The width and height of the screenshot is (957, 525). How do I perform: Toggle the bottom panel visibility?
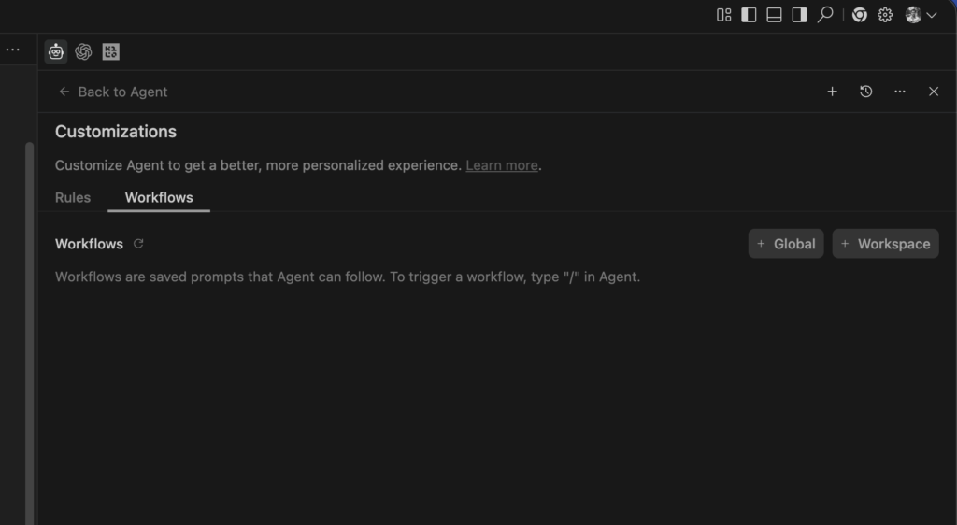(x=774, y=15)
